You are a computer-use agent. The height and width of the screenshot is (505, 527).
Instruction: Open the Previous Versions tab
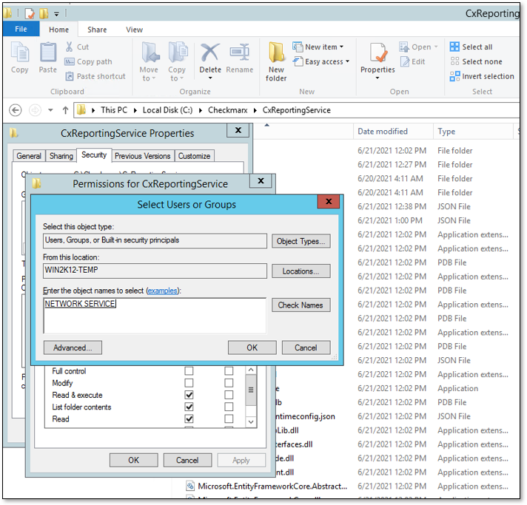coord(143,156)
